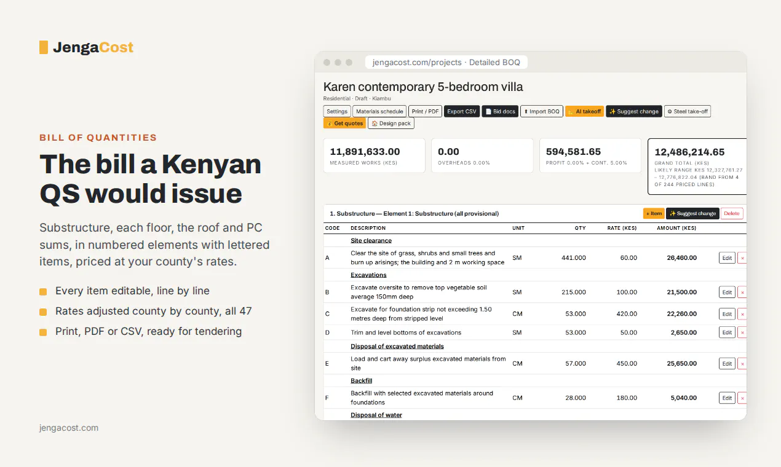The image size is (781, 467).
Task: Delete row A site clearance item
Action: (742, 258)
